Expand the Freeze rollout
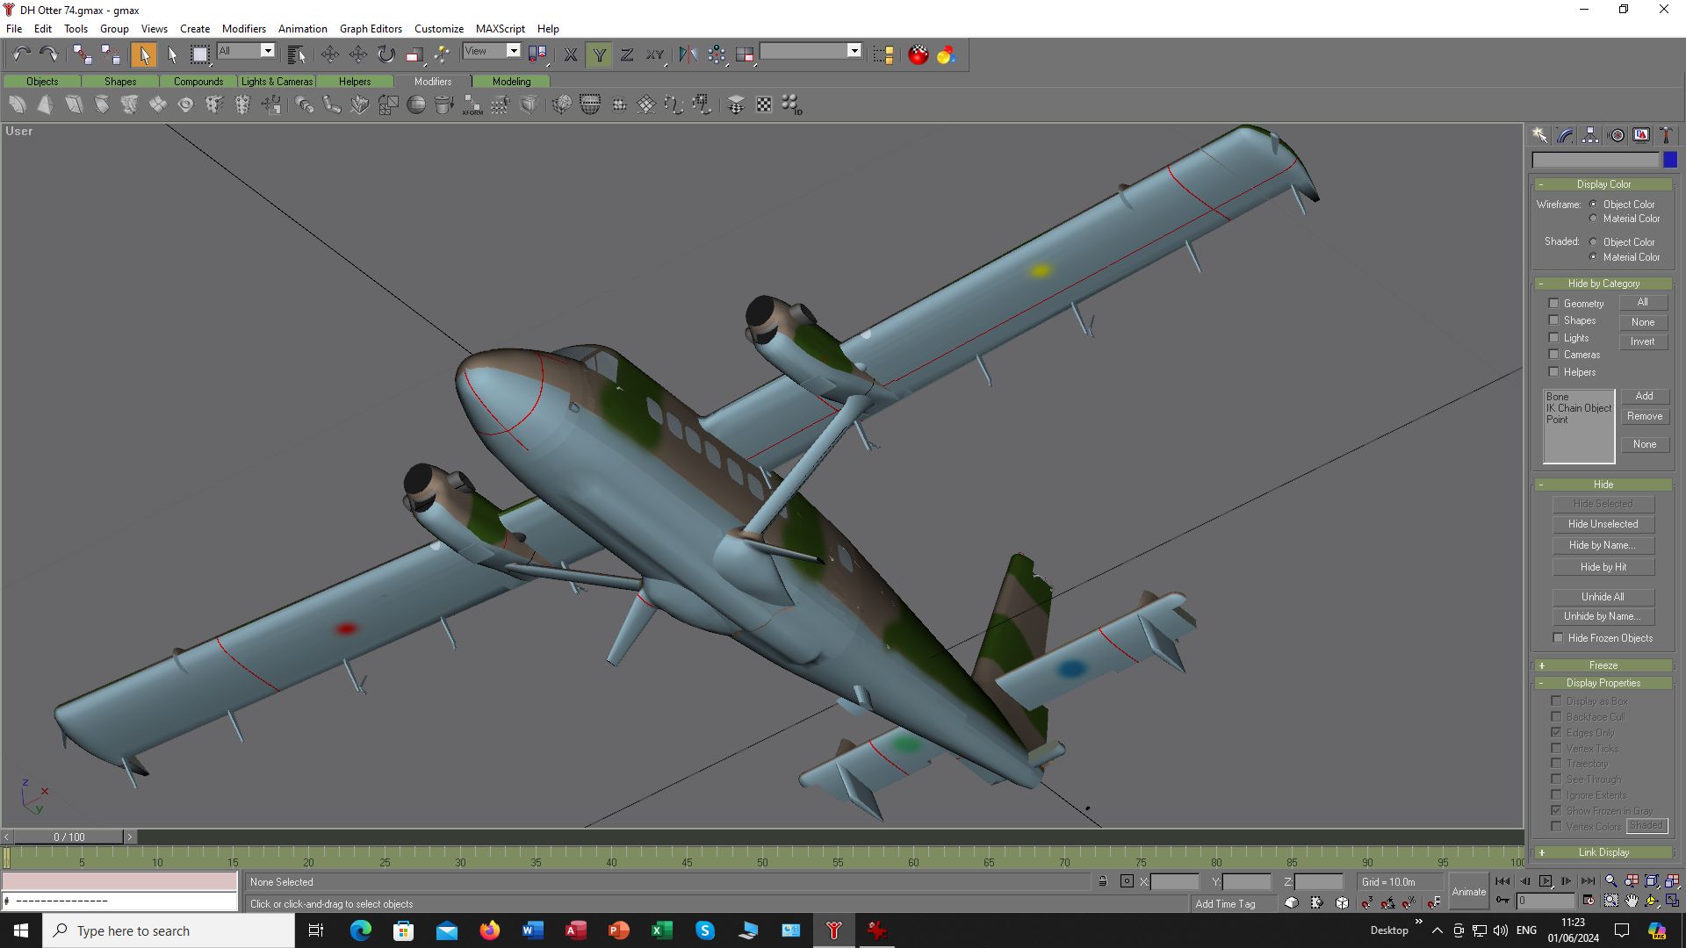Image resolution: width=1686 pixels, height=948 pixels. [1603, 665]
